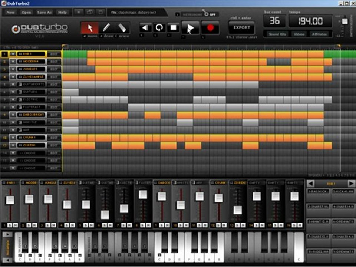Click the single window icon in top bar

[100, 12]
